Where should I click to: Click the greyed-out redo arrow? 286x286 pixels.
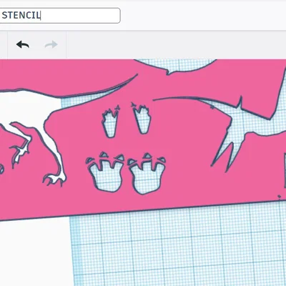(51, 44)
